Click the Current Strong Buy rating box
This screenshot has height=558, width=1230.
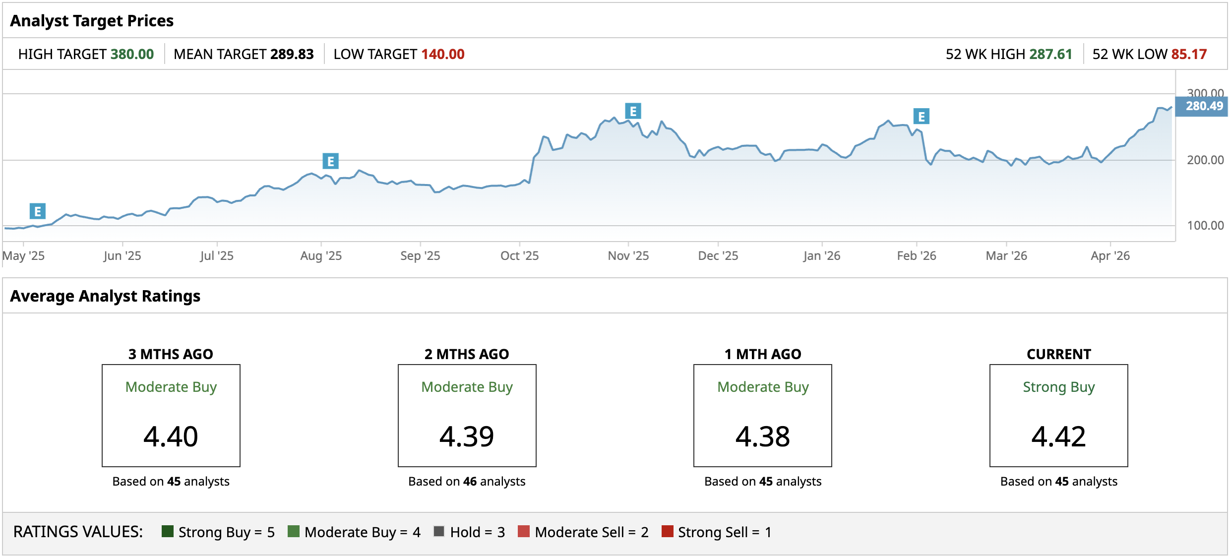tap(1058, 416)
